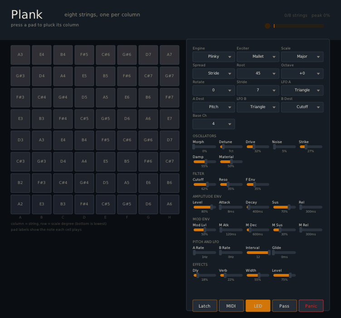The height and width of the screenshot is (318, 341).
Task: Expand the Spread dropdown set to Stride
Action: [214, 74]
